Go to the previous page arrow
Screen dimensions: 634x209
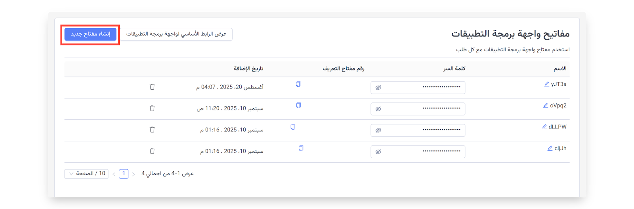[x=134, y=174]
